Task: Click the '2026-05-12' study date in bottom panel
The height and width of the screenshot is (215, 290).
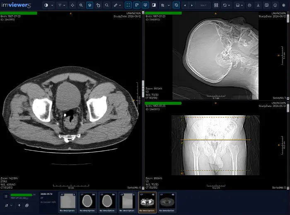Action: [x=46, y=194]
